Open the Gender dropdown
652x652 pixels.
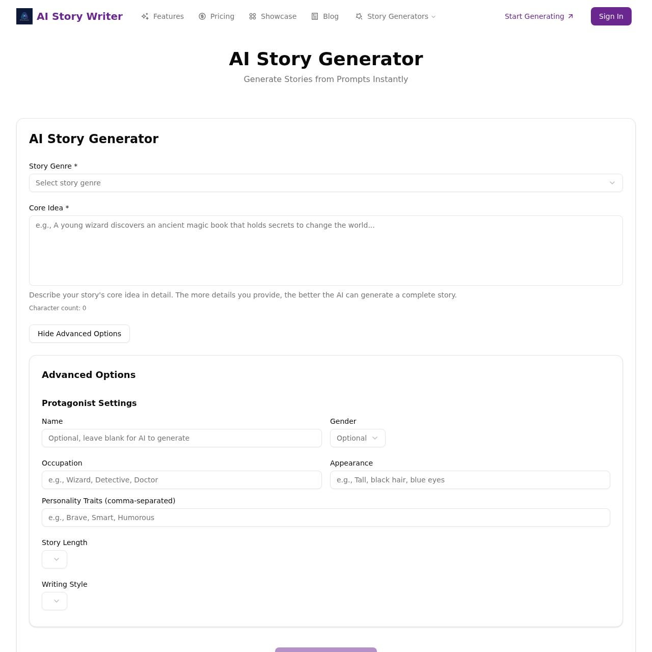coord(358,438)
